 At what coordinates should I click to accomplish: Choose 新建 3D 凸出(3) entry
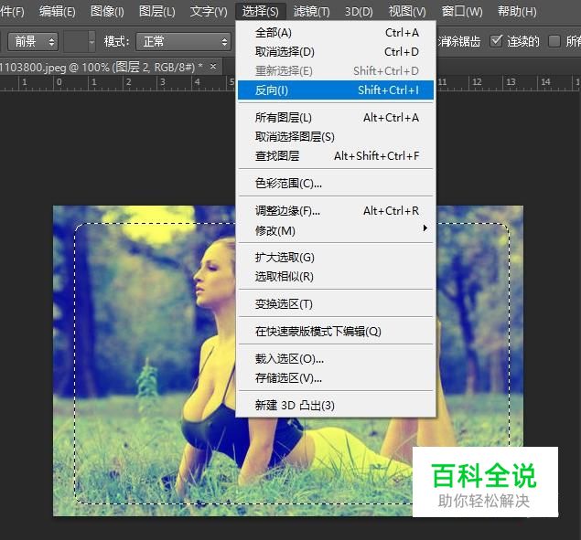pyautogui.click(x=336, y=406)
